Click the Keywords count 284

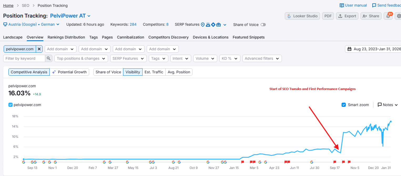[x=133, y=24]
